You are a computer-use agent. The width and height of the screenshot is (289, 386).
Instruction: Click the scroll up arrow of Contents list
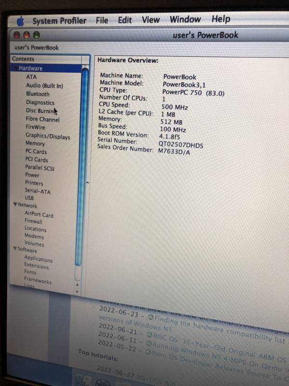77,285
